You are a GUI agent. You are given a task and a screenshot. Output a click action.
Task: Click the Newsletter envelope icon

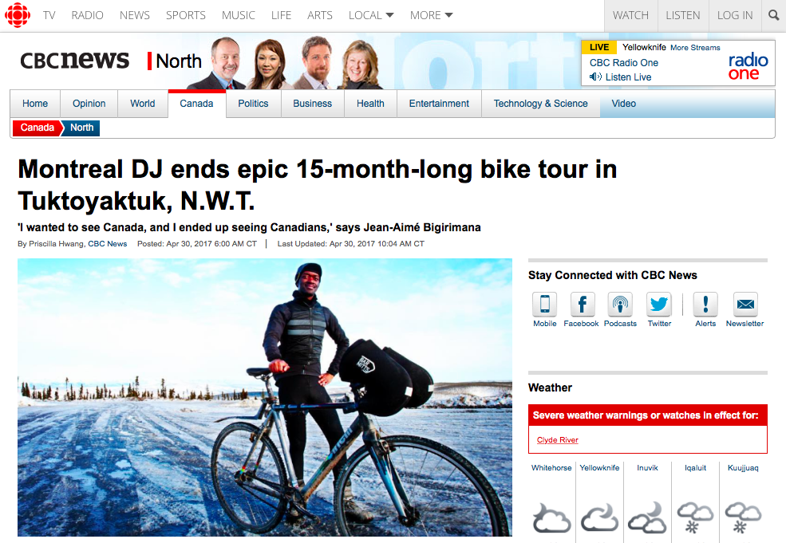pyautogui.click(x=745, y=304)
